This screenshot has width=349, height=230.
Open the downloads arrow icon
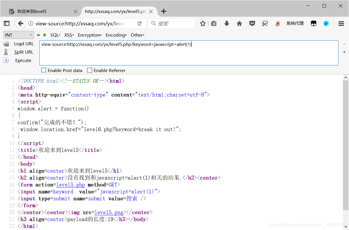(227, 24)
